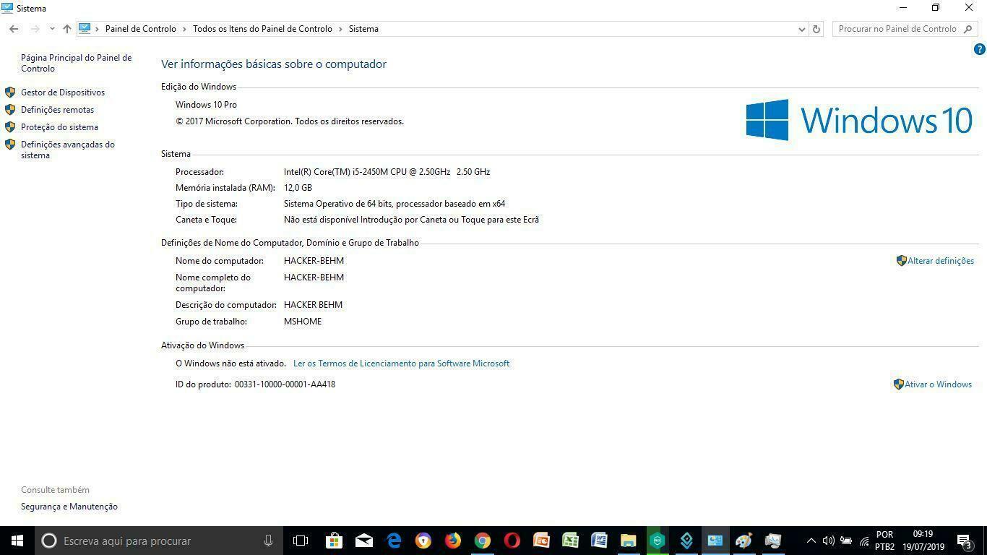The height and width of the screenshot is (555, 987).
Task: Open Google Chrome from taskbar
Action: click(483, 541)
